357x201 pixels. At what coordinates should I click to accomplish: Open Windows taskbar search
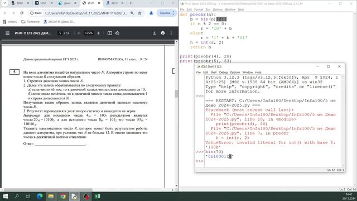(17, 196)
